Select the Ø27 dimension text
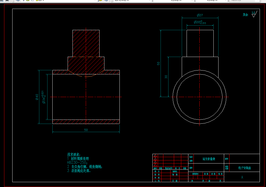The image size is (266, 187). pyautogui.click(x=200, y=15)
